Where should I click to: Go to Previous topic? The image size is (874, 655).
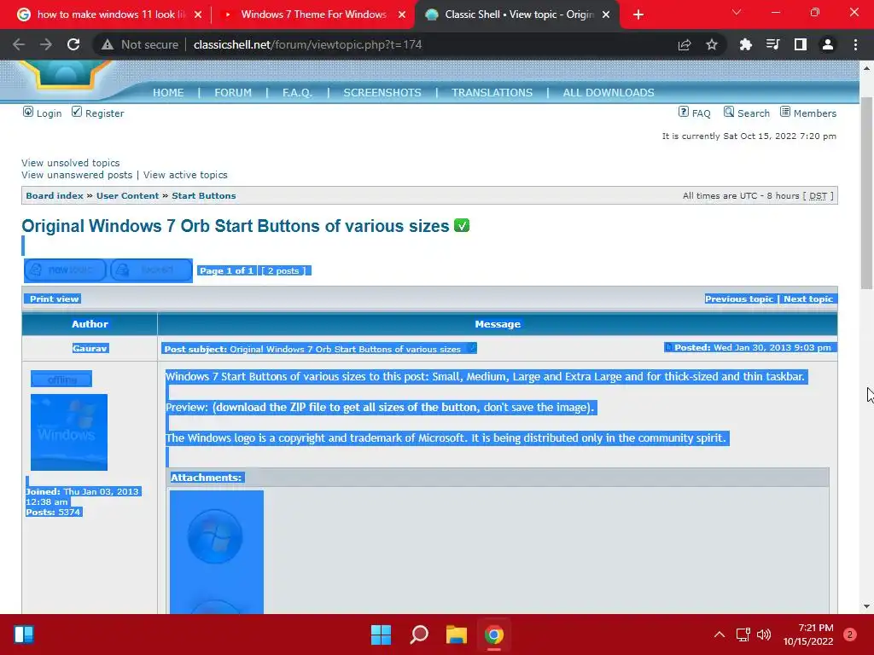[739, 299]
